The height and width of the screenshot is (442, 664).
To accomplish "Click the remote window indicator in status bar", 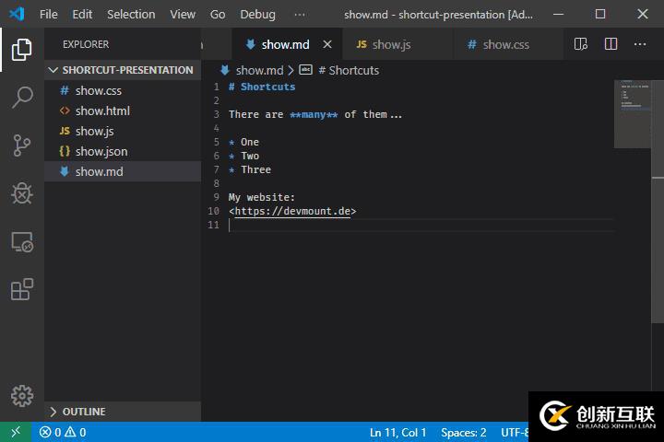I will (x=16, y=432).
